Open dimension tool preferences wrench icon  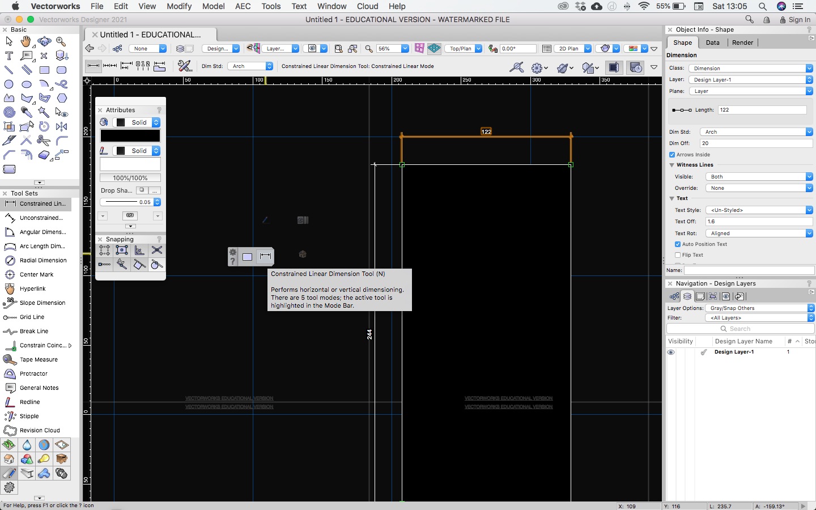[184, 66]
